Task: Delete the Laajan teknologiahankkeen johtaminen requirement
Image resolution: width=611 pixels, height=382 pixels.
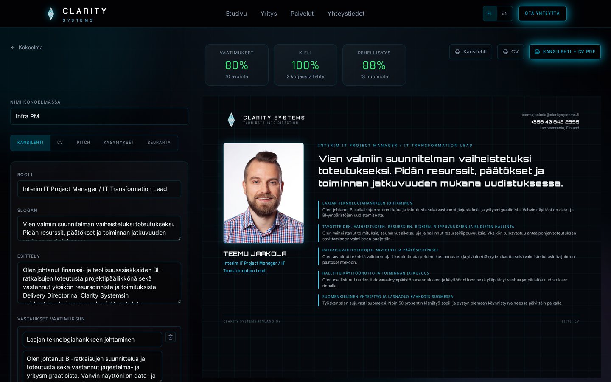Action: (171, 337)
